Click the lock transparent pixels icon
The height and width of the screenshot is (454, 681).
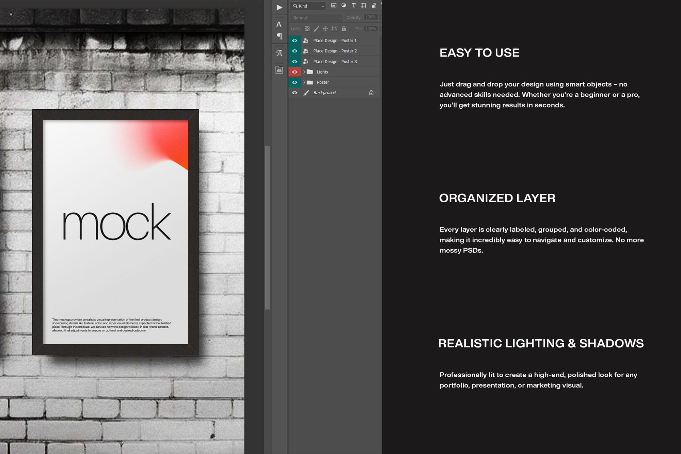pyautogui.click(x=307, y=29)
